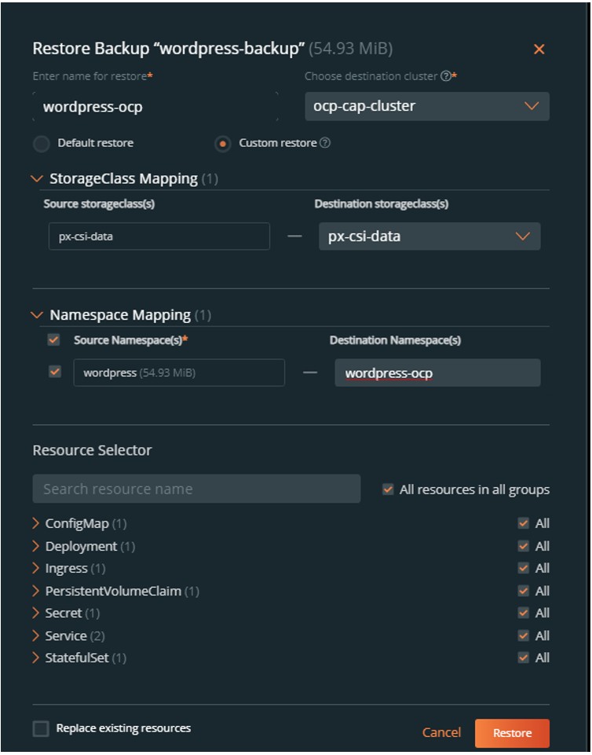Open the ocp-cap-cluster destination cluster dropdown
Screen dimensions: 592x755
pos(427,106)
